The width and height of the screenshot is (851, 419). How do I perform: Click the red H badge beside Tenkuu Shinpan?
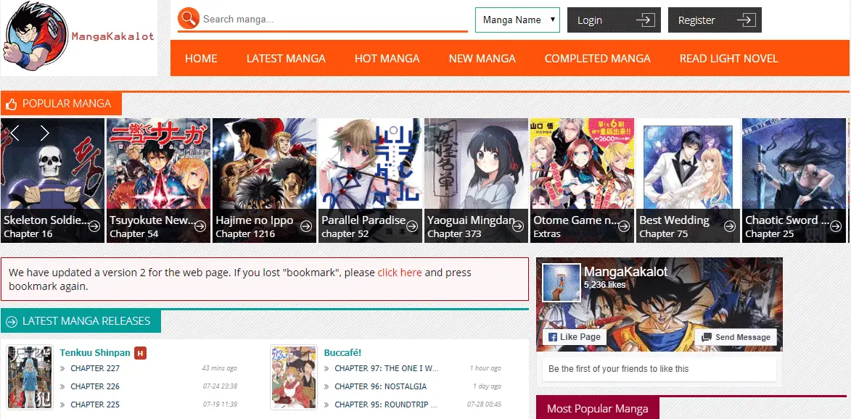pyautogui.click(x=141, y=353)
